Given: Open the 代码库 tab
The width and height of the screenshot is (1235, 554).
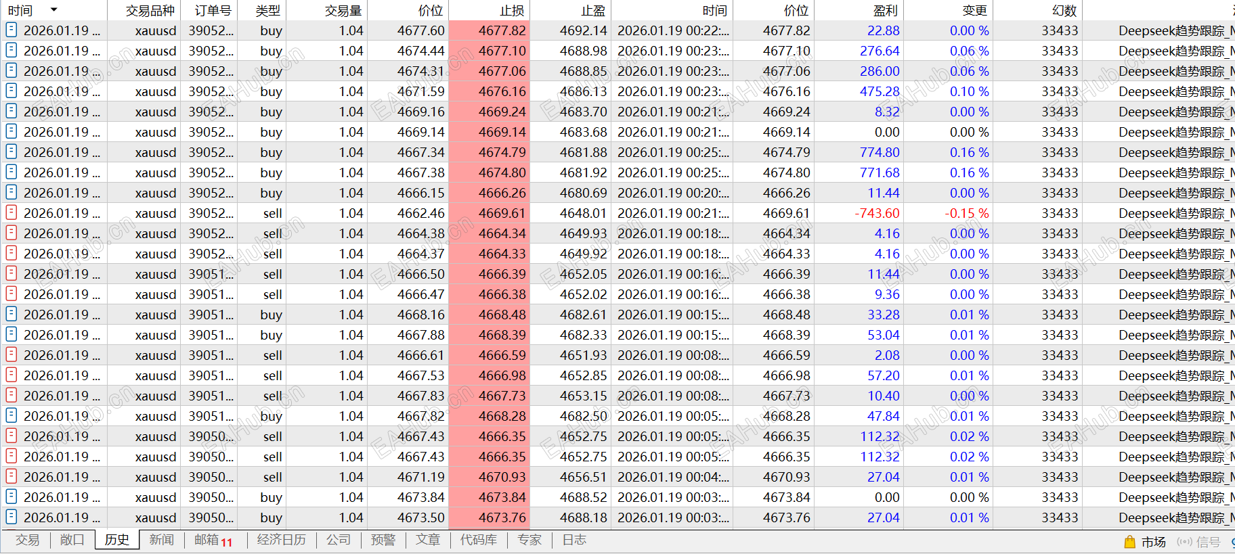Looking at the screenshot, I should [x=479, y=540].
